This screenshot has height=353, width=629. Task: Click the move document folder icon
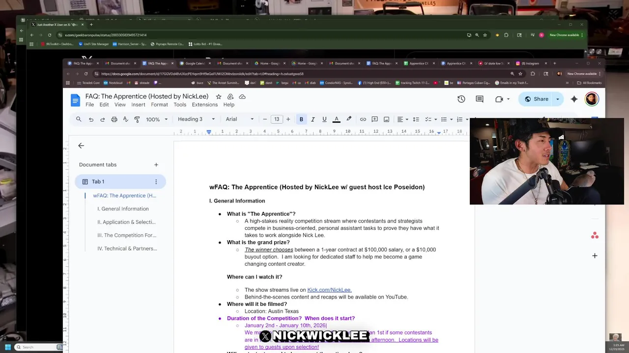(x=230, y=97)
